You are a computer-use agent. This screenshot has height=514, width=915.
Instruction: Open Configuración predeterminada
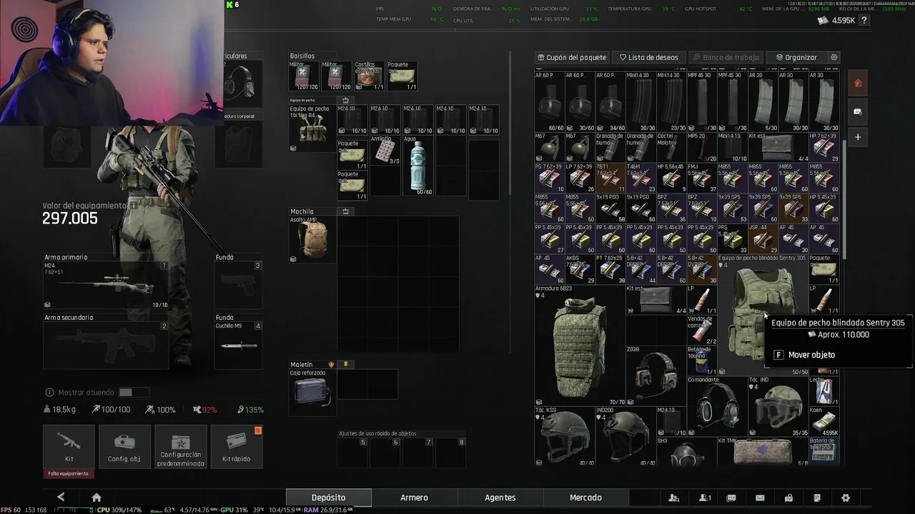[181, 447]
